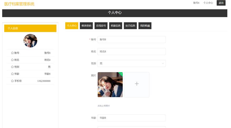The width and height of the screenshot is (231, 128).
Task: Click the 点击上传照片 hint text
Action: (x=104, y=106)
